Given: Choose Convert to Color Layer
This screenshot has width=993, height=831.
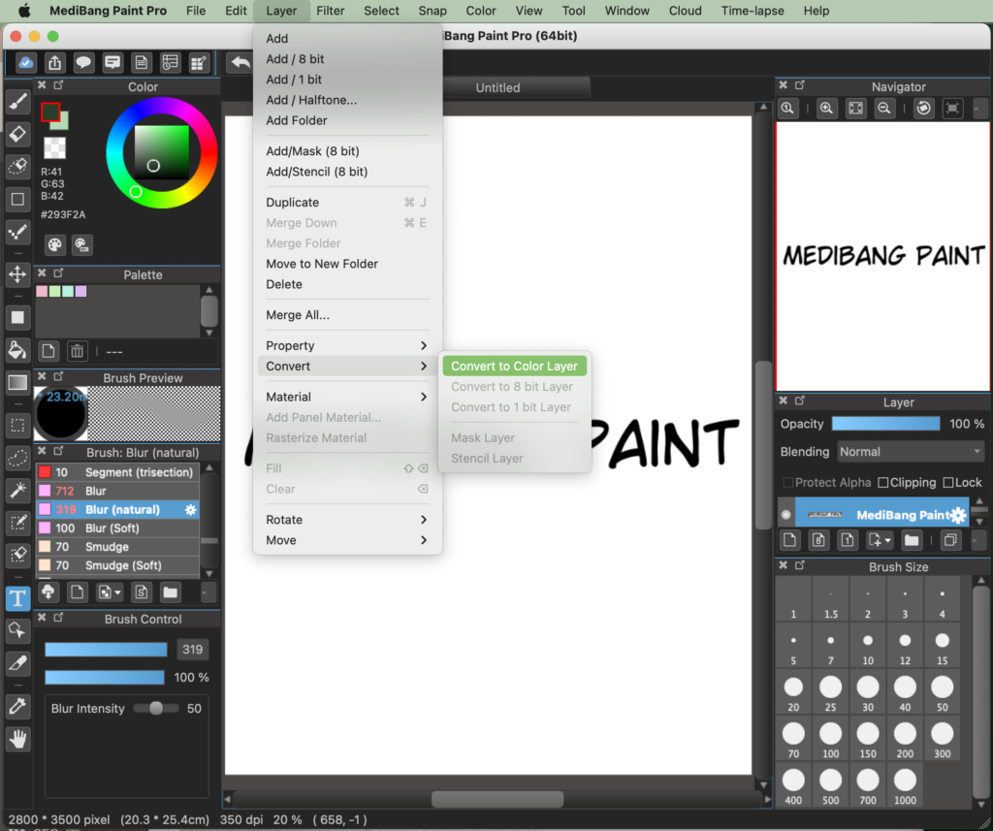Looking at the screenshot, I should coord(514,366).
